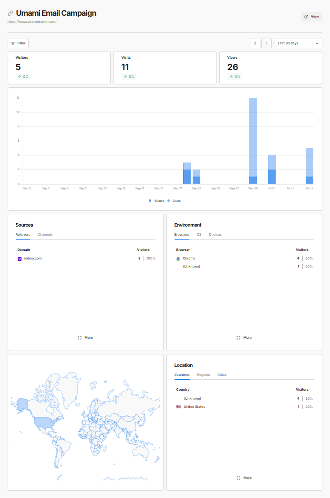Click the View button
Viewport: 330px width, 498px height.
point(311,17)
